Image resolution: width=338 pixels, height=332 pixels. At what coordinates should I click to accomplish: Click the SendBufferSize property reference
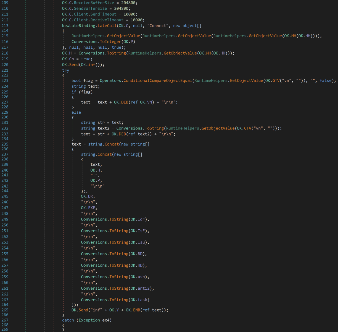pos(90,9)
